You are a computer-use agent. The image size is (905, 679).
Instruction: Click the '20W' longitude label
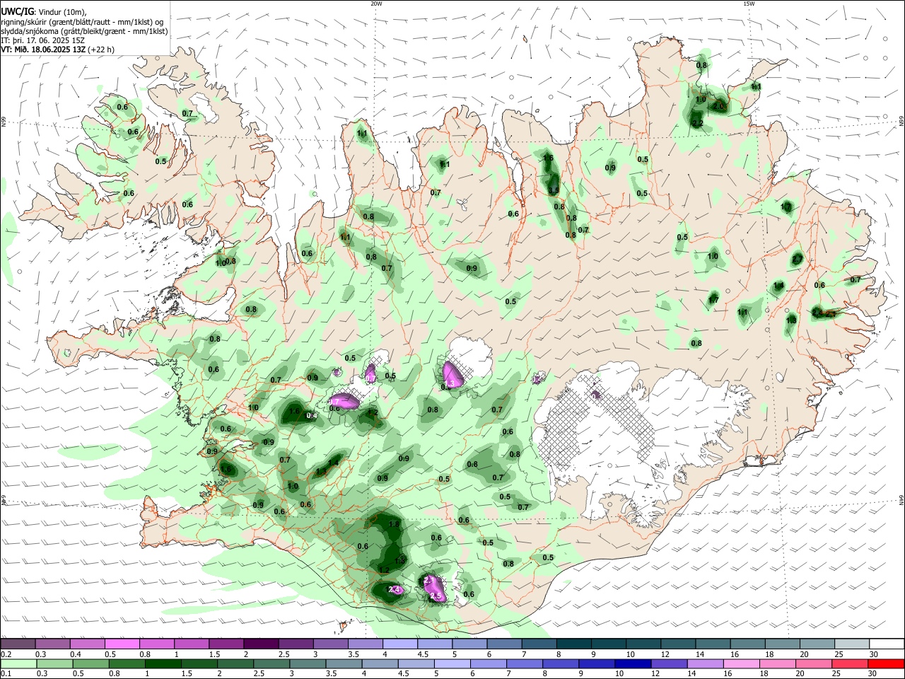coord(376,4)
